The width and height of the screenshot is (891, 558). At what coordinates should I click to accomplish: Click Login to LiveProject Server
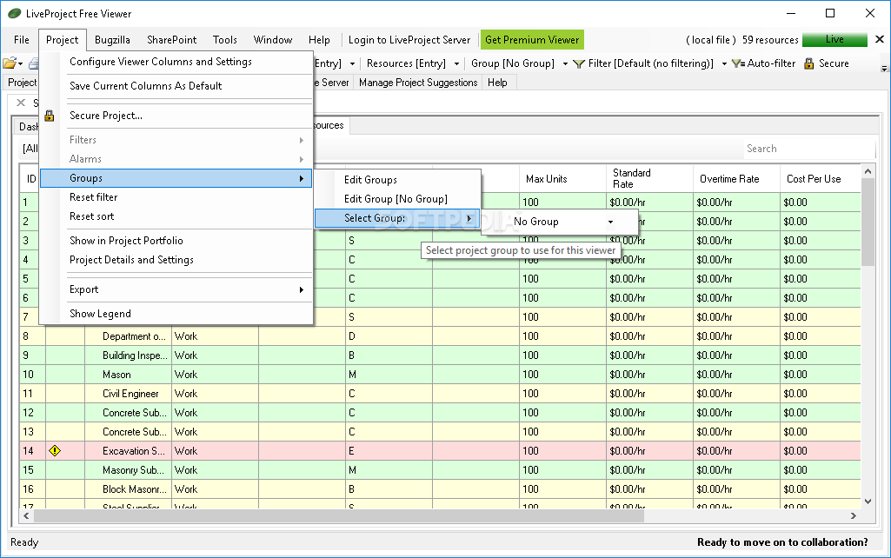tap(409, 40)
